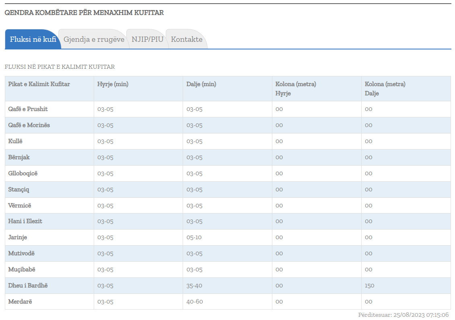This screenshot has width=455, height=320.
Task: Click Qafë e Prushit entry time 03-05
Action: [105, 109]
